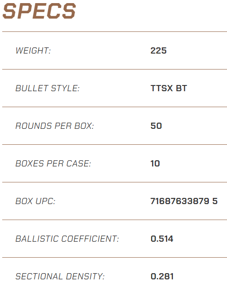Select the SECTIONAL DENSITY label
The height and width of the screenshot is (286, 227).
click(60, 276)
